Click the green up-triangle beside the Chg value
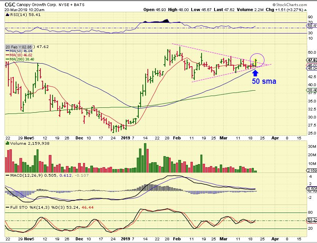 click(305, 10)
